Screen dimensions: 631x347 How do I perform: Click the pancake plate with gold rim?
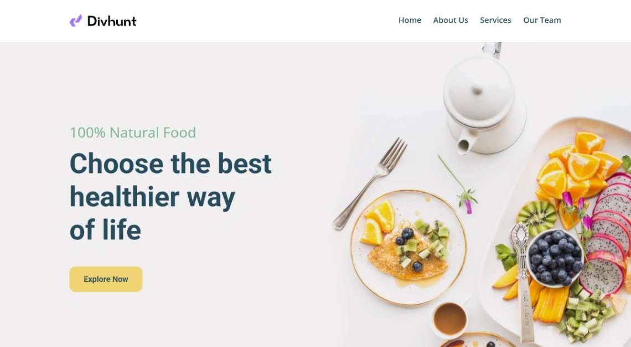(408, 247)
